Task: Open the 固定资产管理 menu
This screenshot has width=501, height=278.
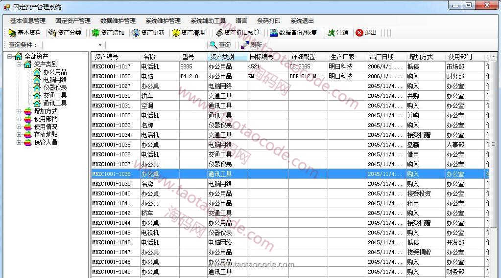Action: click(x=72, y=21)
